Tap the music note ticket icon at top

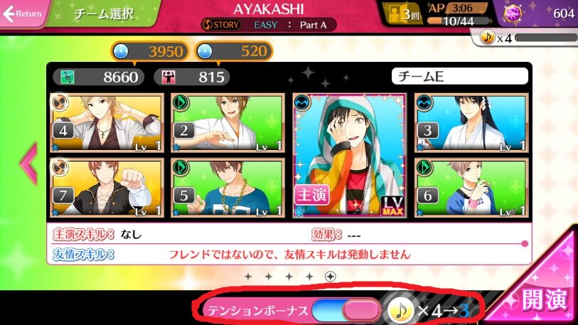tap(487, 37)
